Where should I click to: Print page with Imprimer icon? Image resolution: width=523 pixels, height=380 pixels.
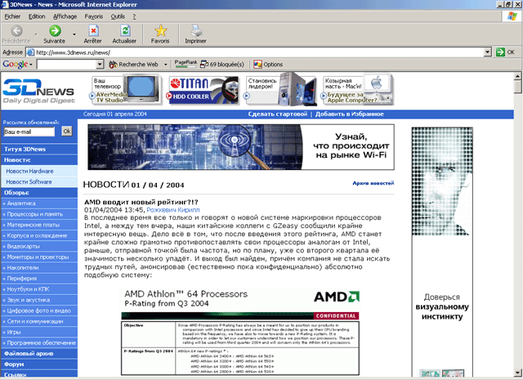pyautogui.click(x=196, y=31)
